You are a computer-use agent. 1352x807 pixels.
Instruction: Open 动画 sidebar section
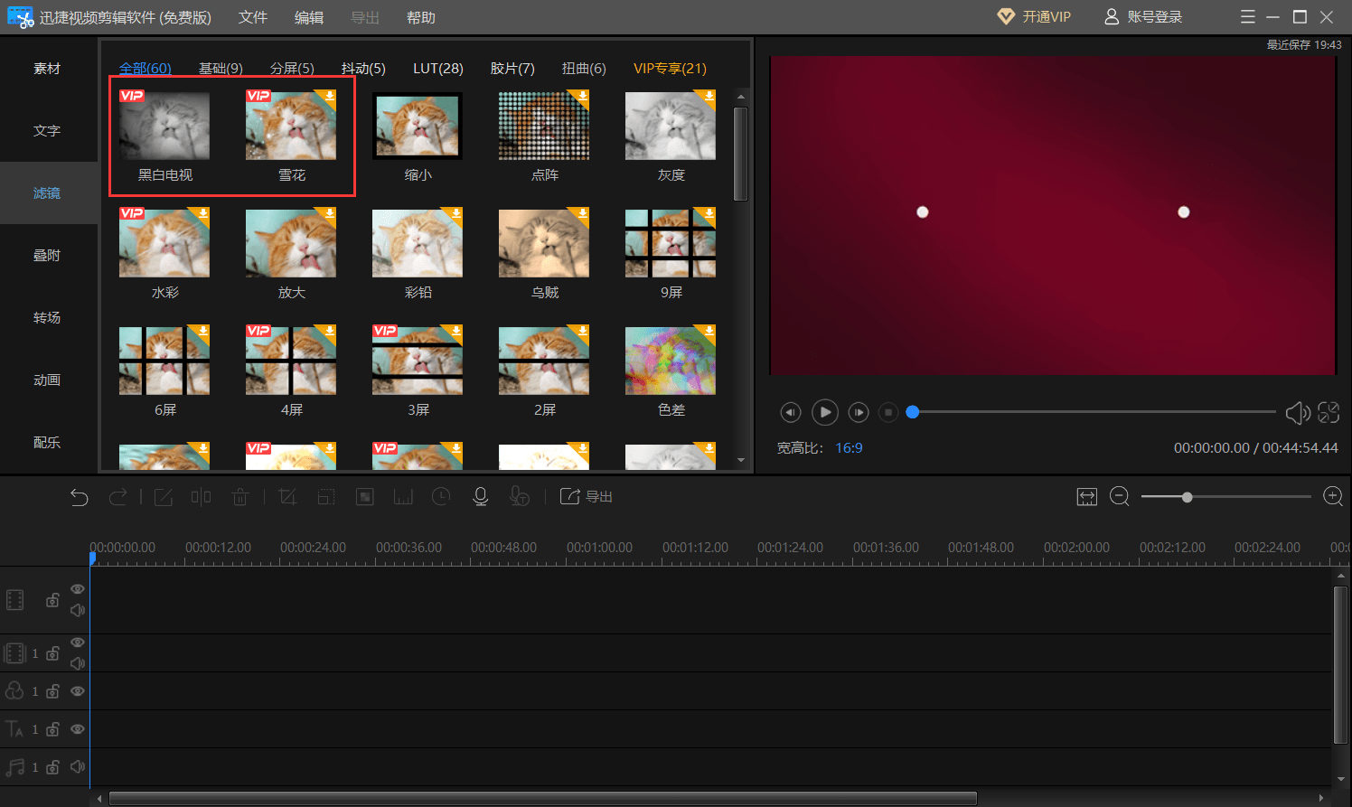(47, 380)
